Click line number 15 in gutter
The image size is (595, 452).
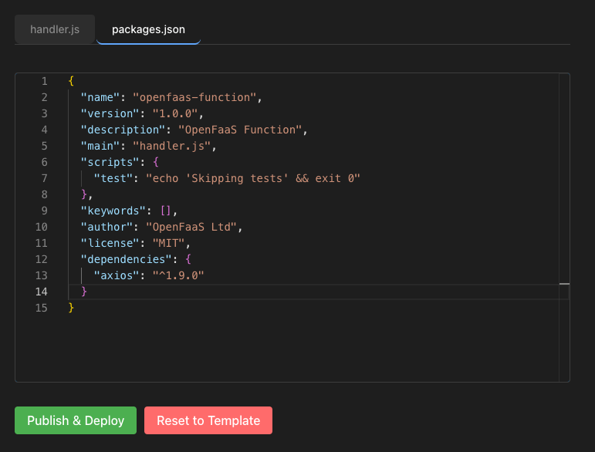tap(42, 308)
